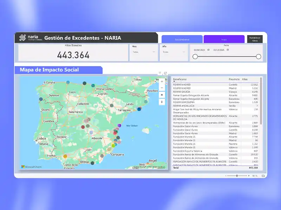This screenshot has width=281, height=210.
Task: Switch to the Mapa tab
Action: [224, 39]
